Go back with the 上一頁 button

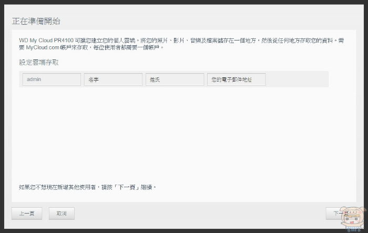(x=27, y=214)
